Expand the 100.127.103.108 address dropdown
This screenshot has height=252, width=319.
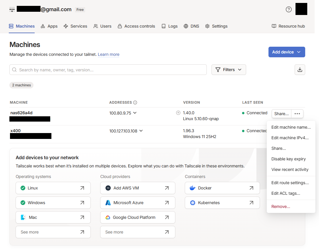pyautogui.click(x=141, y=131)
